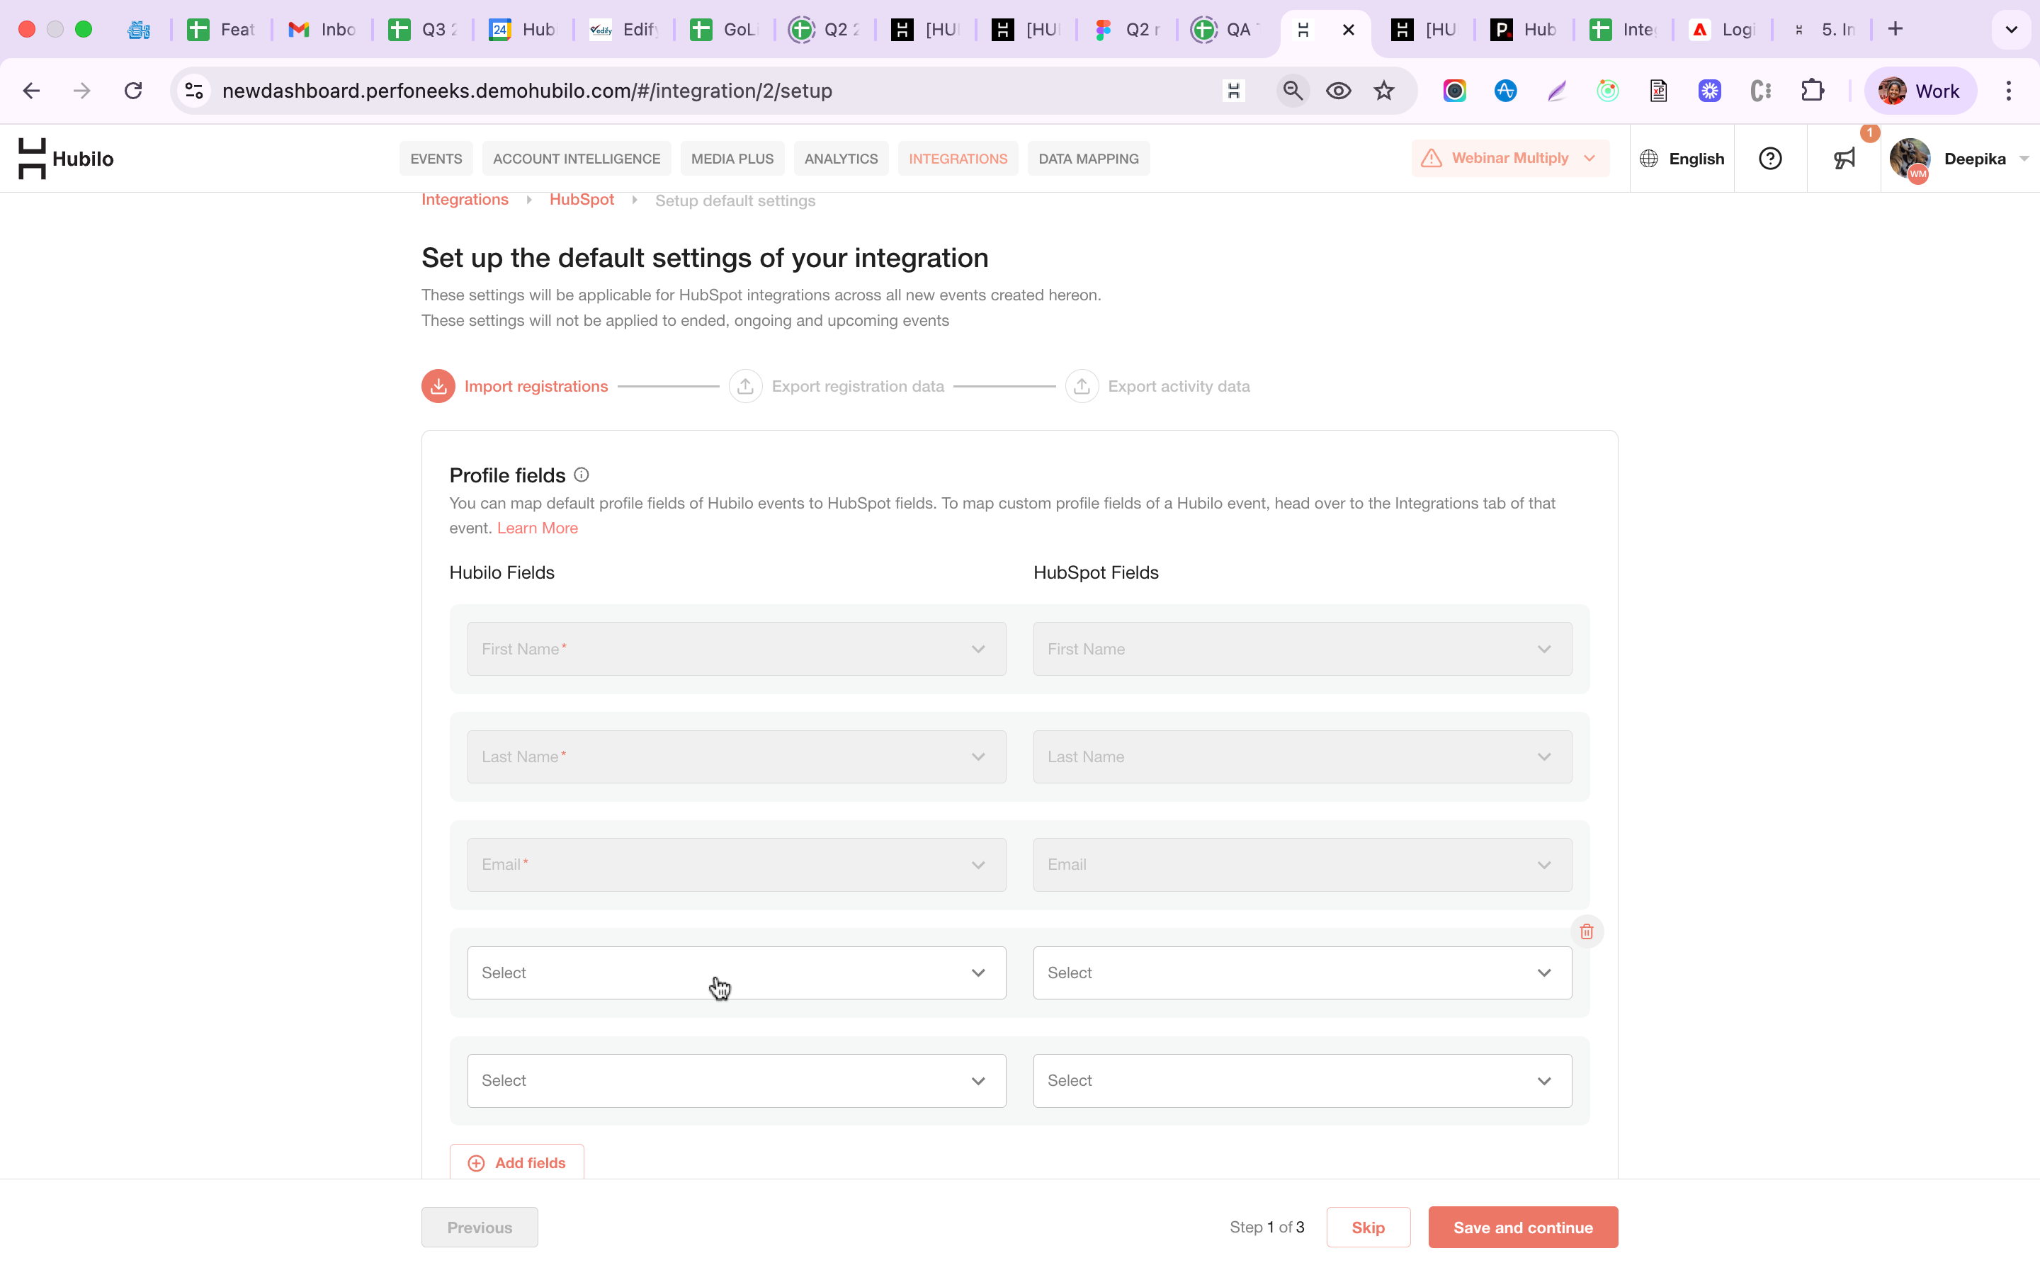Open the HubSpot Fields Select dropdown in fourth row
Screen dimensions: 2040x1275
pyautogui.click(x=1303, y=973)
